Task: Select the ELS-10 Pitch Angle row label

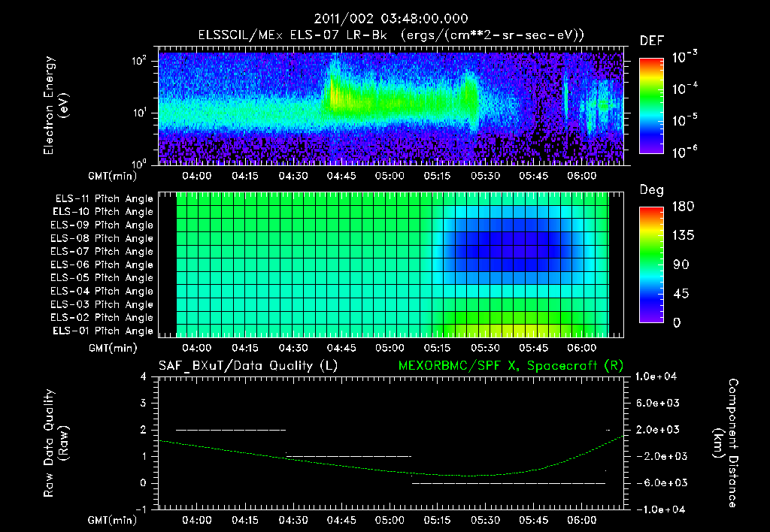Action: pos(103,212)
